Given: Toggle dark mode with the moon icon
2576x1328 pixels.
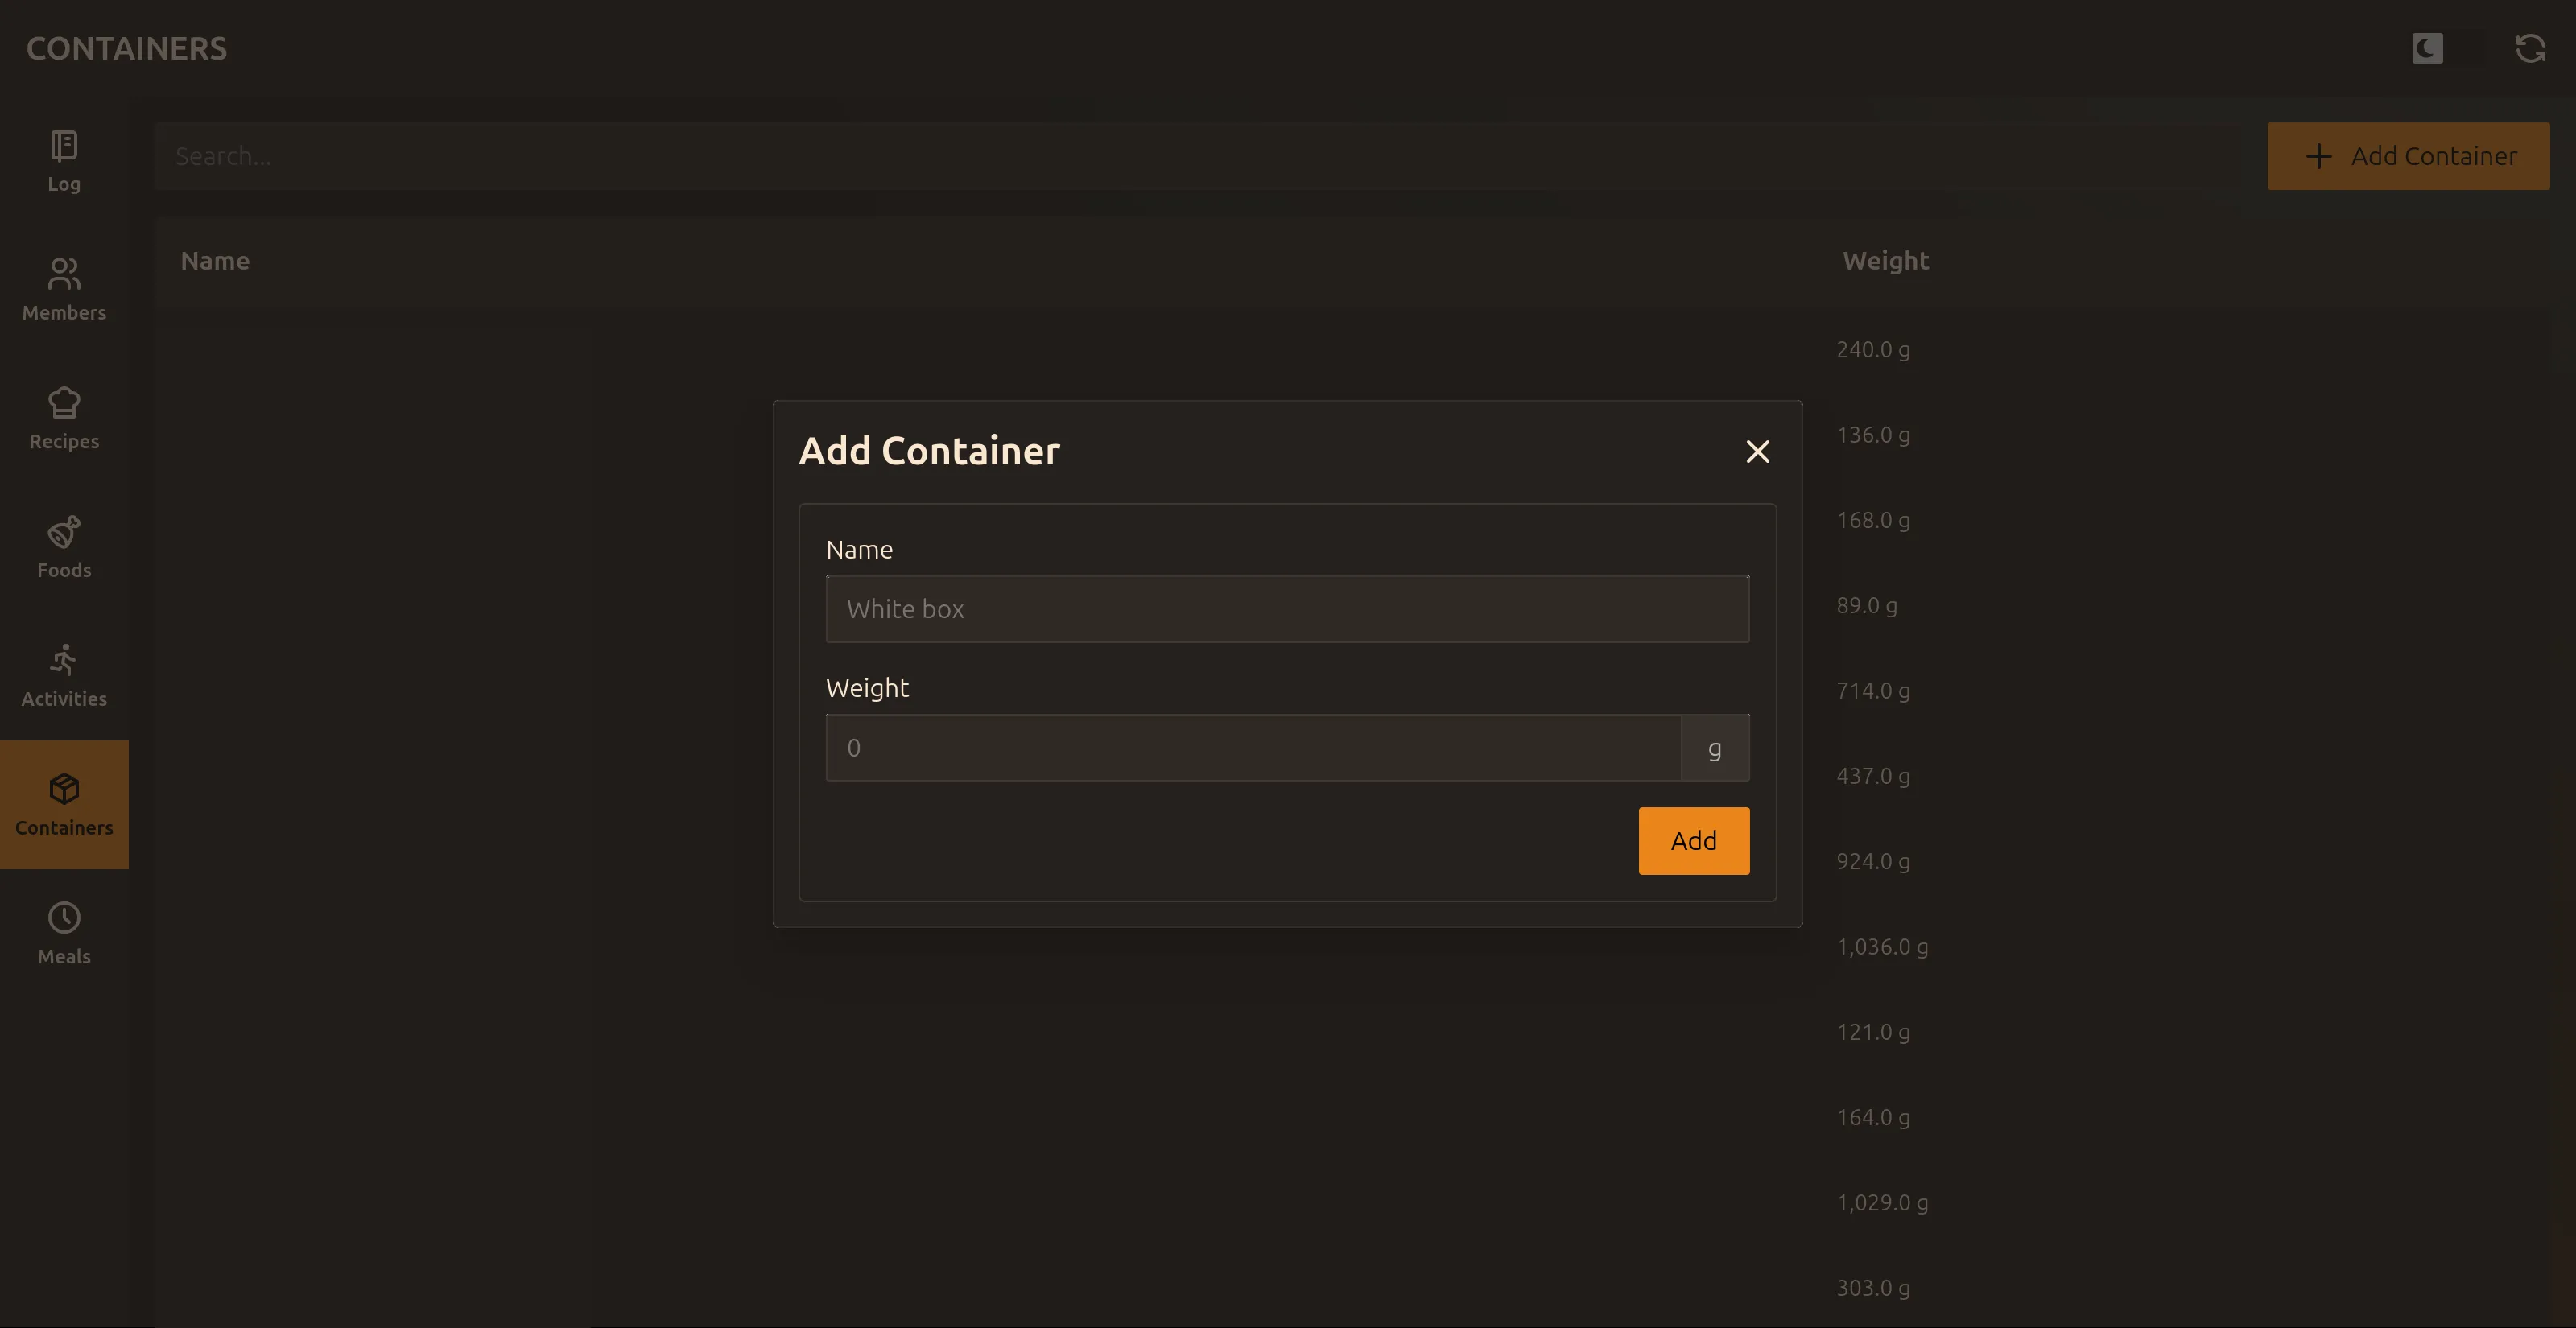Looking at the screenshot, I should coord(2427,47).
